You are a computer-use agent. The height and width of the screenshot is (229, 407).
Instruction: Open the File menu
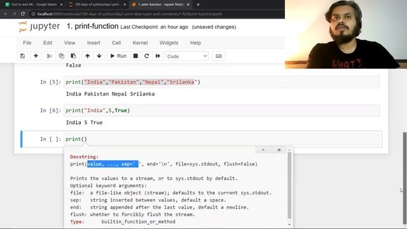[27, 43]
